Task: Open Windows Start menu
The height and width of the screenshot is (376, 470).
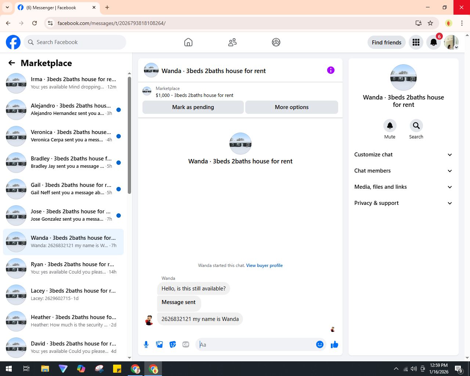Action: [9, 369]
